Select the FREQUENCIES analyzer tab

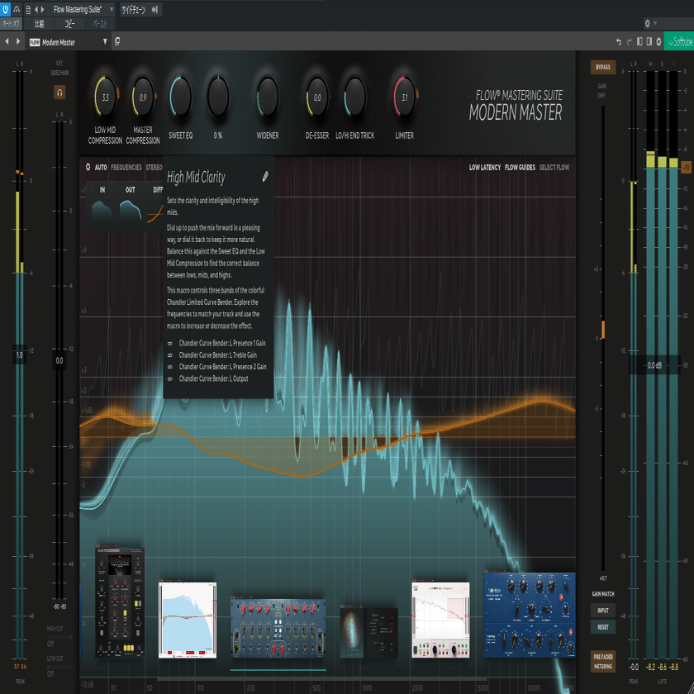click(126, 167)
